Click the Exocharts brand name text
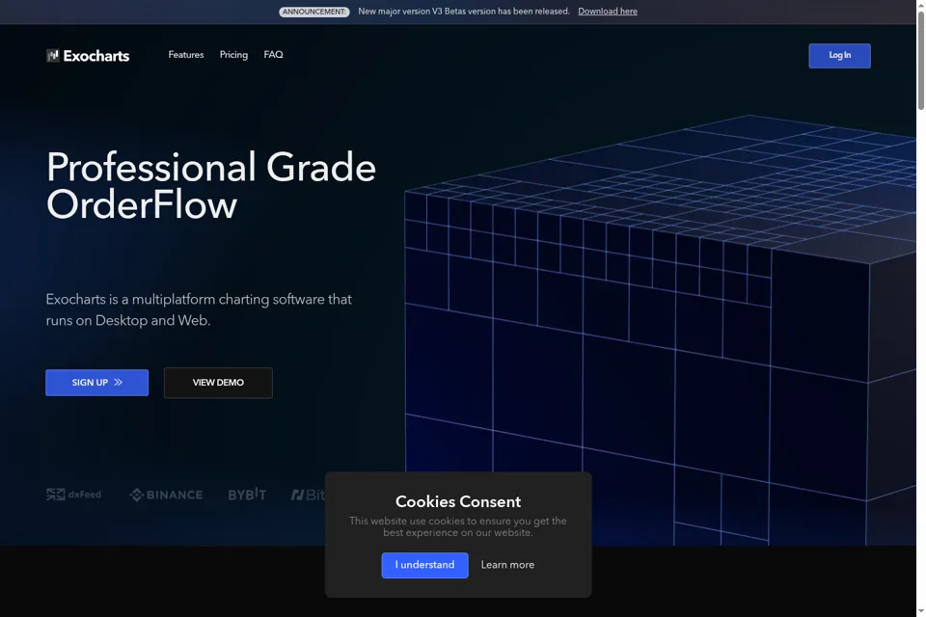926x617 pixels. (x=96, y=56)
